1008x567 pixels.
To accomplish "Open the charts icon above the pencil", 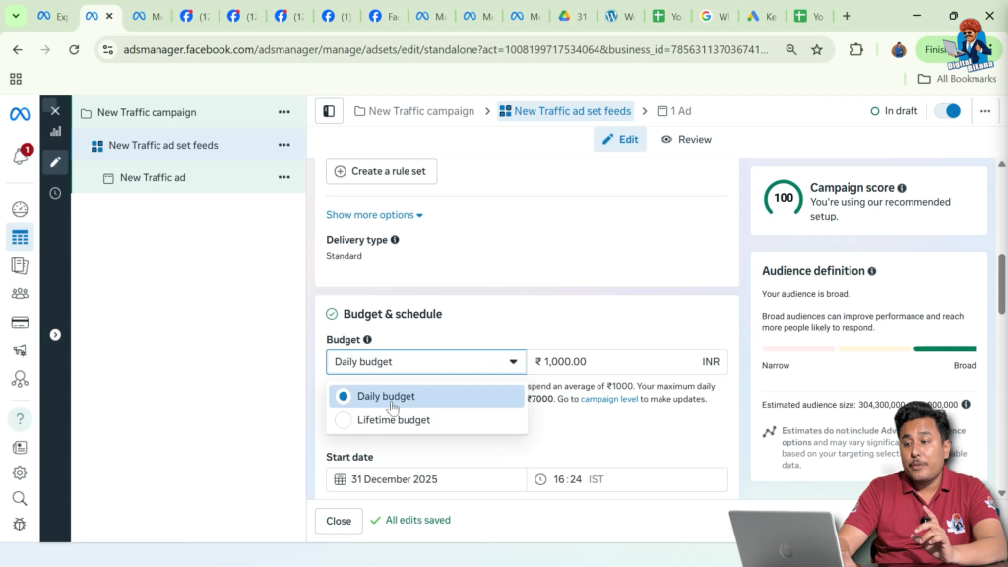I will click(55, 131).
